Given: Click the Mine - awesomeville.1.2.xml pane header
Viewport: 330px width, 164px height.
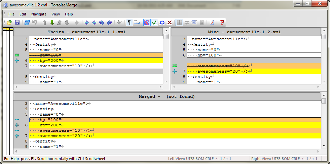Looking at the screenshot, I should coord(246,32).
